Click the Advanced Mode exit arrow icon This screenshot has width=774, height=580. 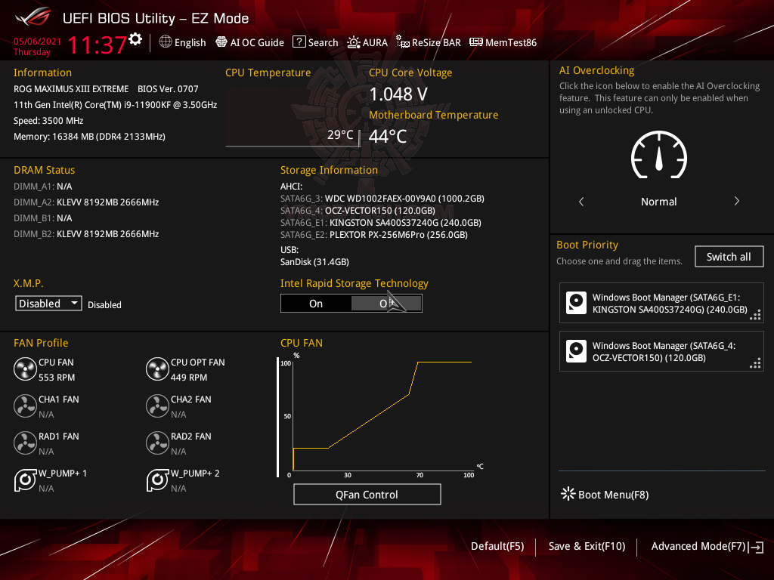click(x=757, y=547)
